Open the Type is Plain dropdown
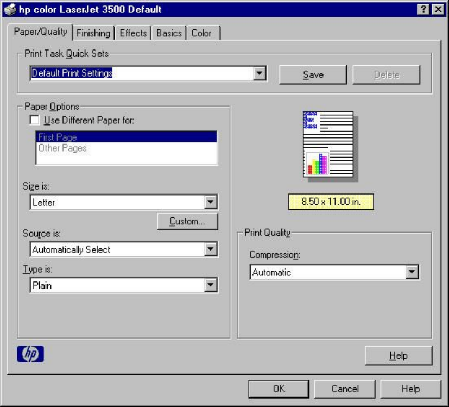Image resolution: width=449 pixels, height=407 pixels. coord(211,285)
